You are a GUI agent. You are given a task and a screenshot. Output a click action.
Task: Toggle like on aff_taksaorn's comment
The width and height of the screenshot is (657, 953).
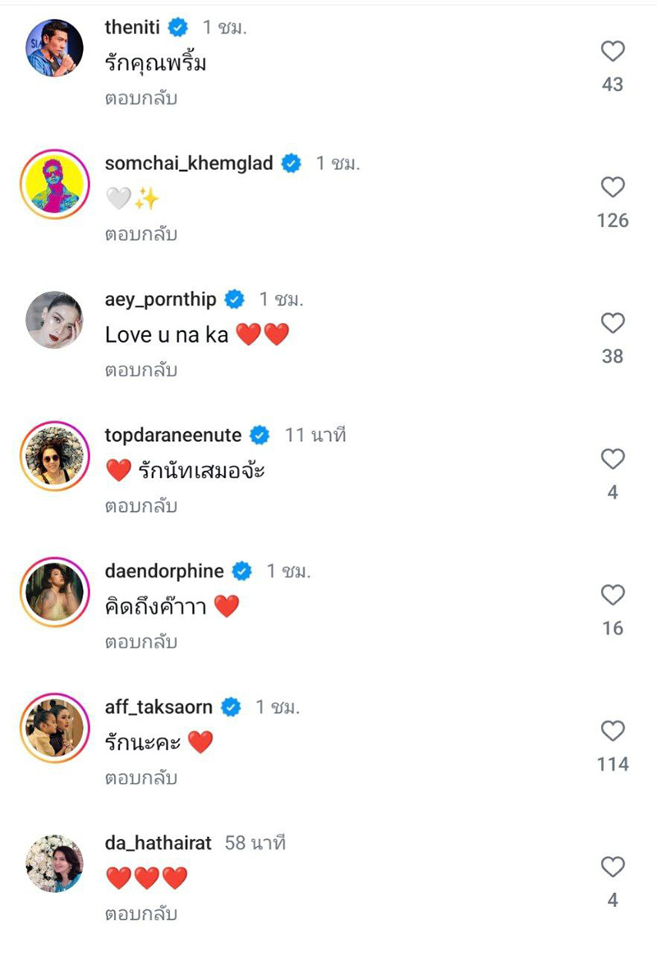coord(612,732)
